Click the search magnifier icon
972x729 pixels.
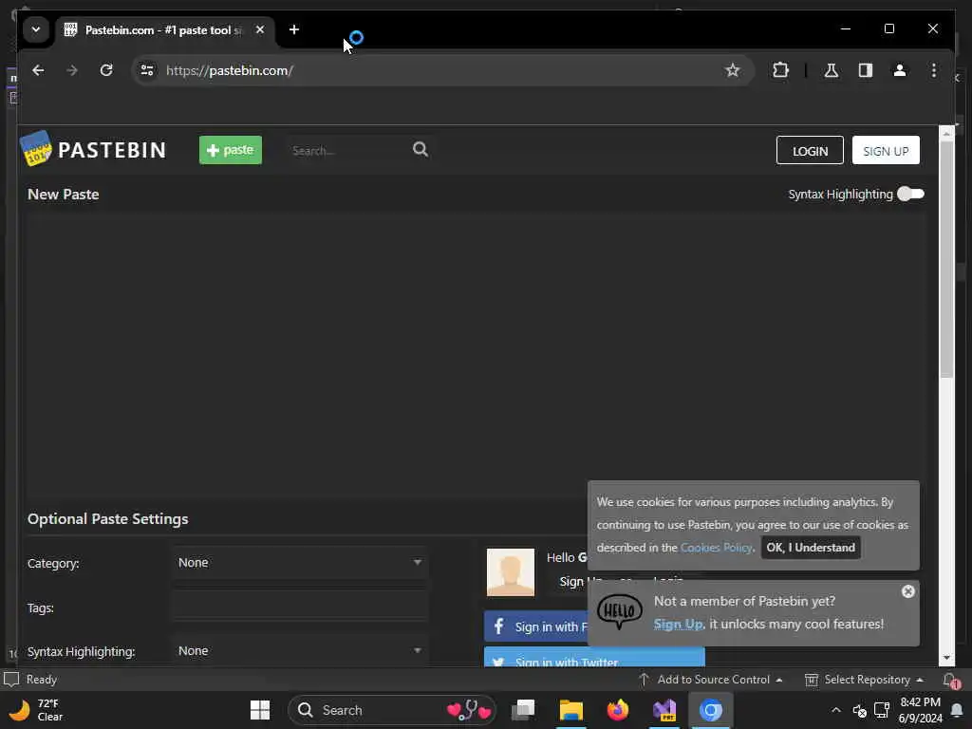[x=421, y=149]
